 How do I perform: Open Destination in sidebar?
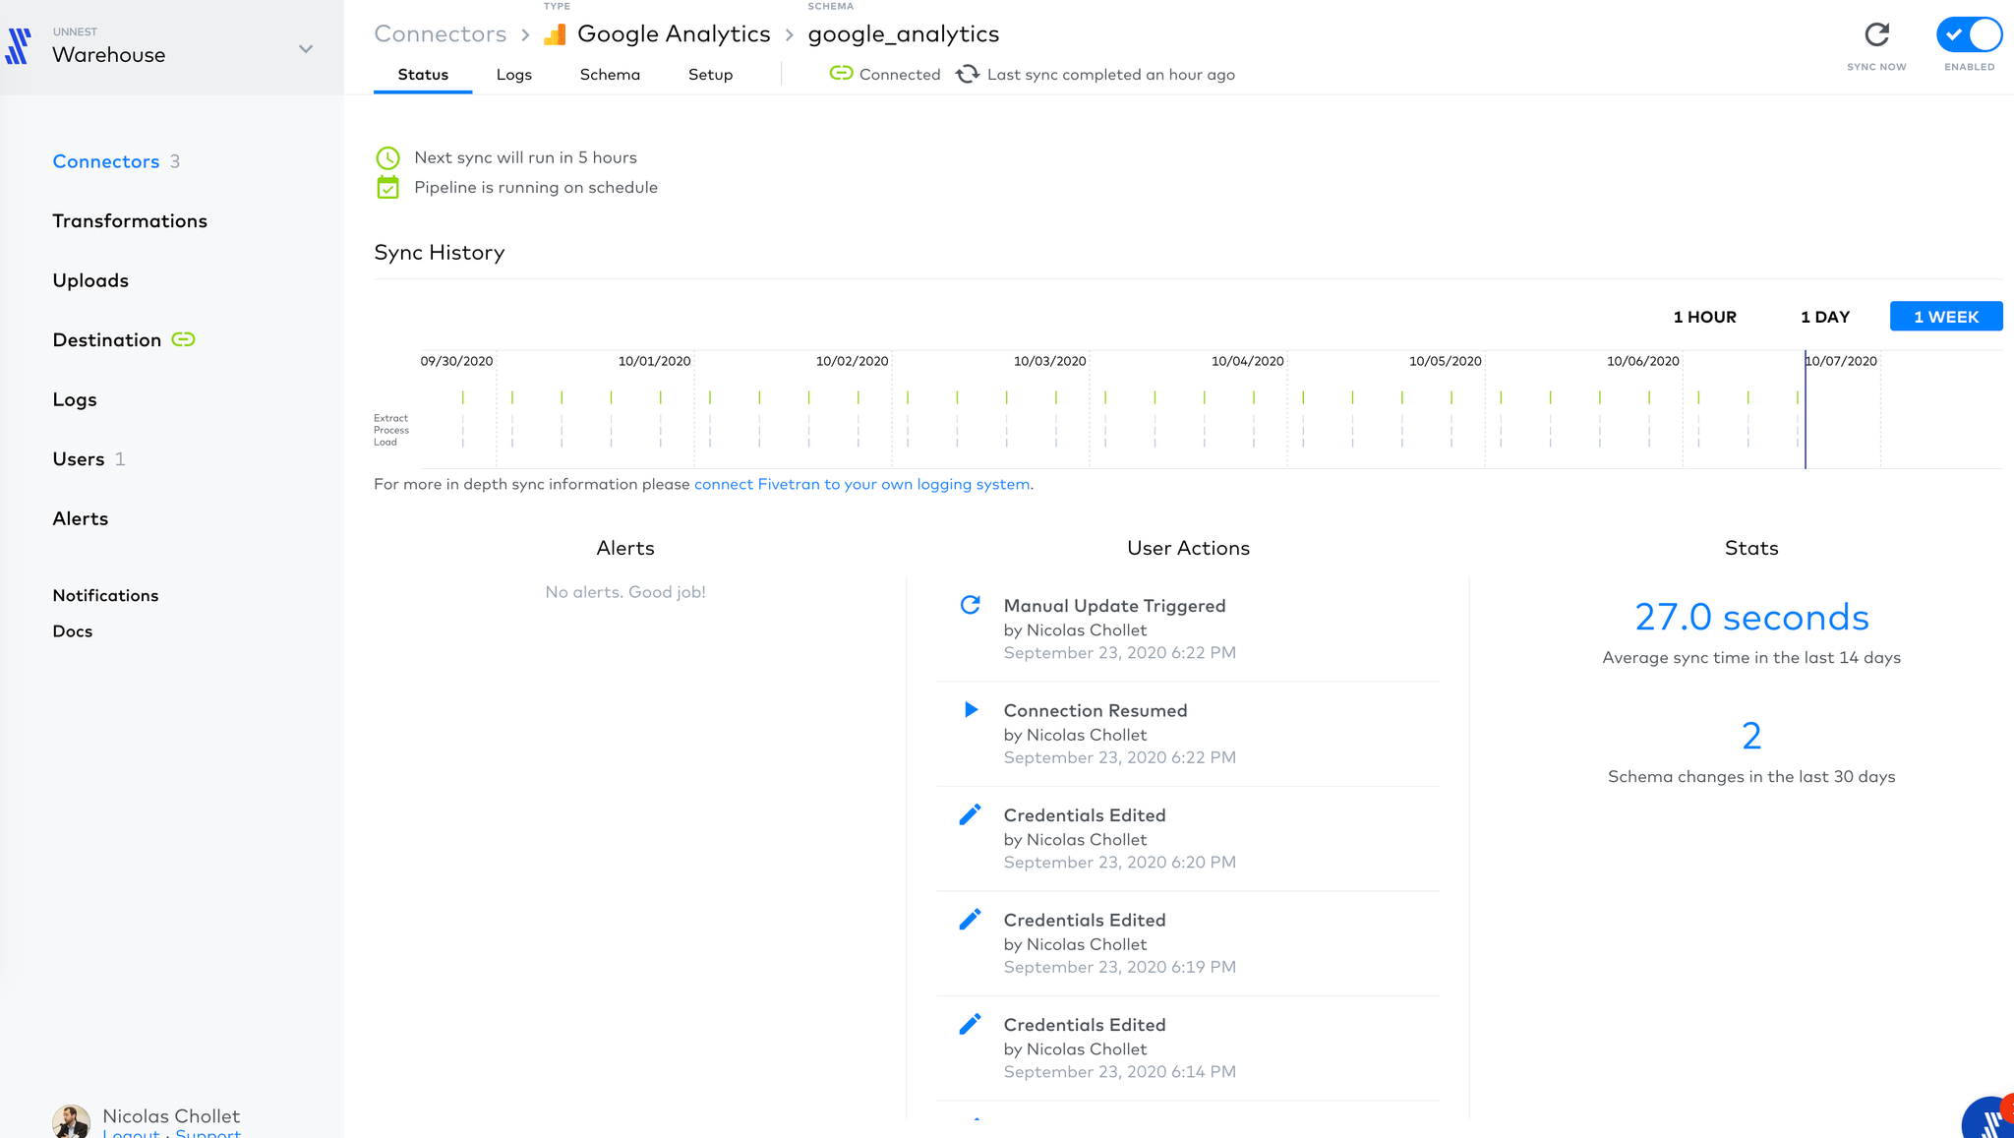[x=107, y=340]
